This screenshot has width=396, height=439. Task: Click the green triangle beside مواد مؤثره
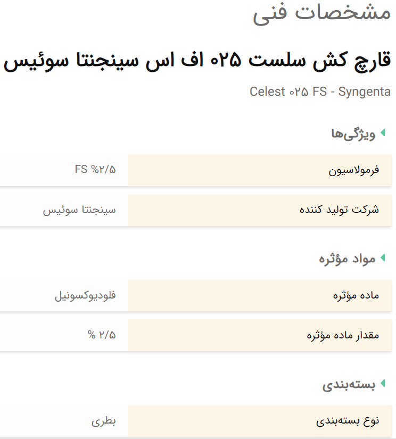[x=383, y=258]
